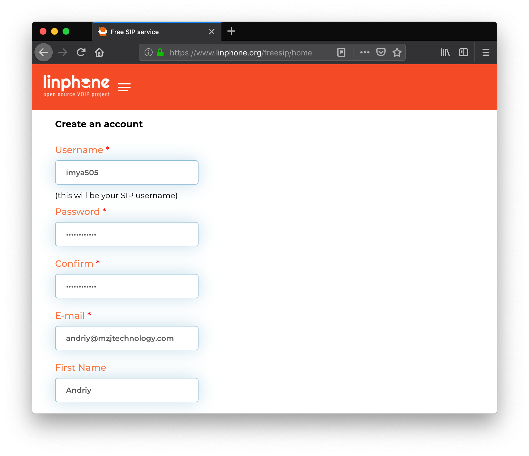Screen dimensions: 529x456
Task: Click the Linphone logo
Action: (x=76, y=86)
